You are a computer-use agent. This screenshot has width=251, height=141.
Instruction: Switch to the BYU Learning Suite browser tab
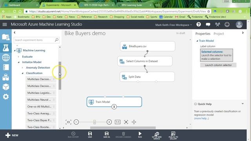point(135,5)
